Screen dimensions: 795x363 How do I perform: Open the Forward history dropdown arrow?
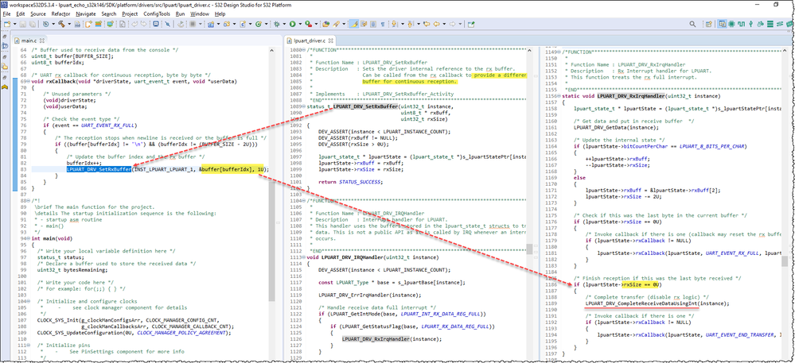tap(460, 24)
